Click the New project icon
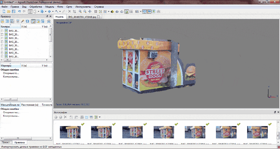The height and width of the screenshot is (149, 280). [4, 11]
